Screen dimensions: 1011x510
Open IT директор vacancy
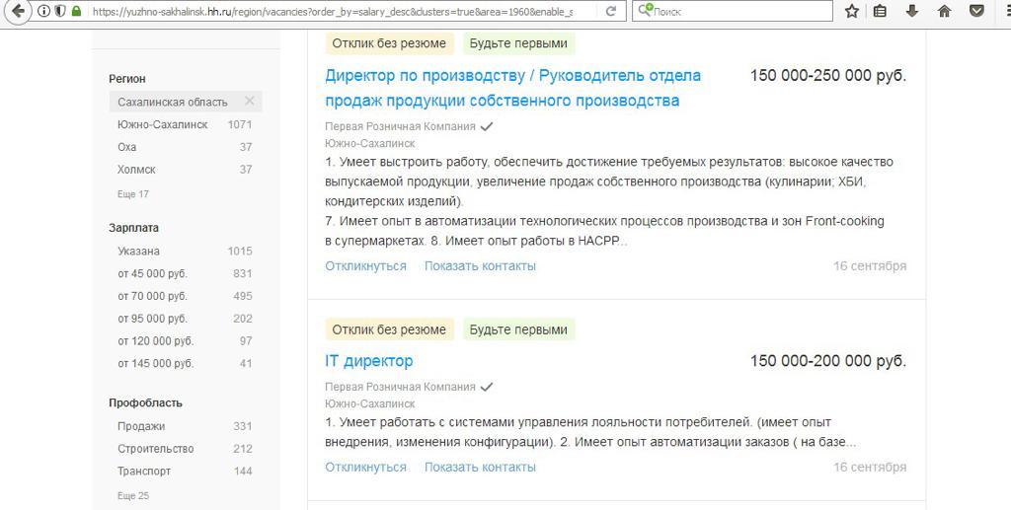tap(369, 361)
